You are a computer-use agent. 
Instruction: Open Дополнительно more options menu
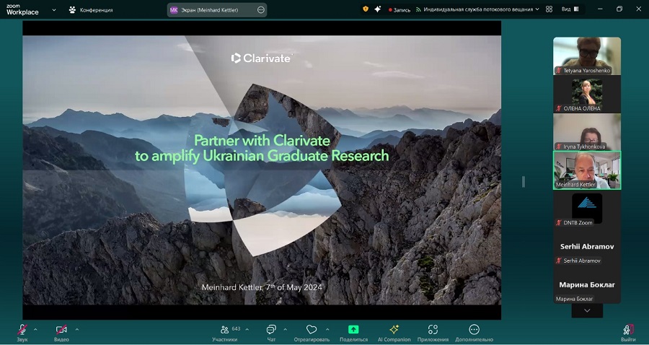click(474, 333)
